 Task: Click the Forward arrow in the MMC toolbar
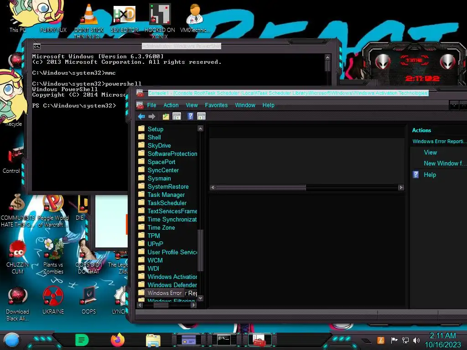click(x=152, y=116)
